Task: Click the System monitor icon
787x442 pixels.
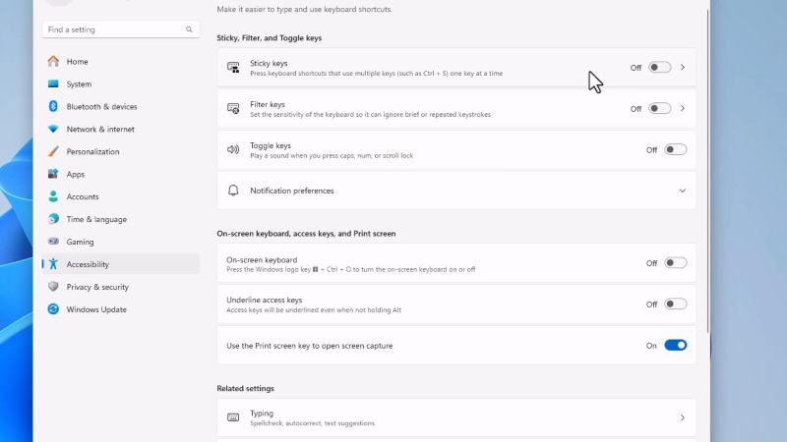Action: click(x=53, y=83)
